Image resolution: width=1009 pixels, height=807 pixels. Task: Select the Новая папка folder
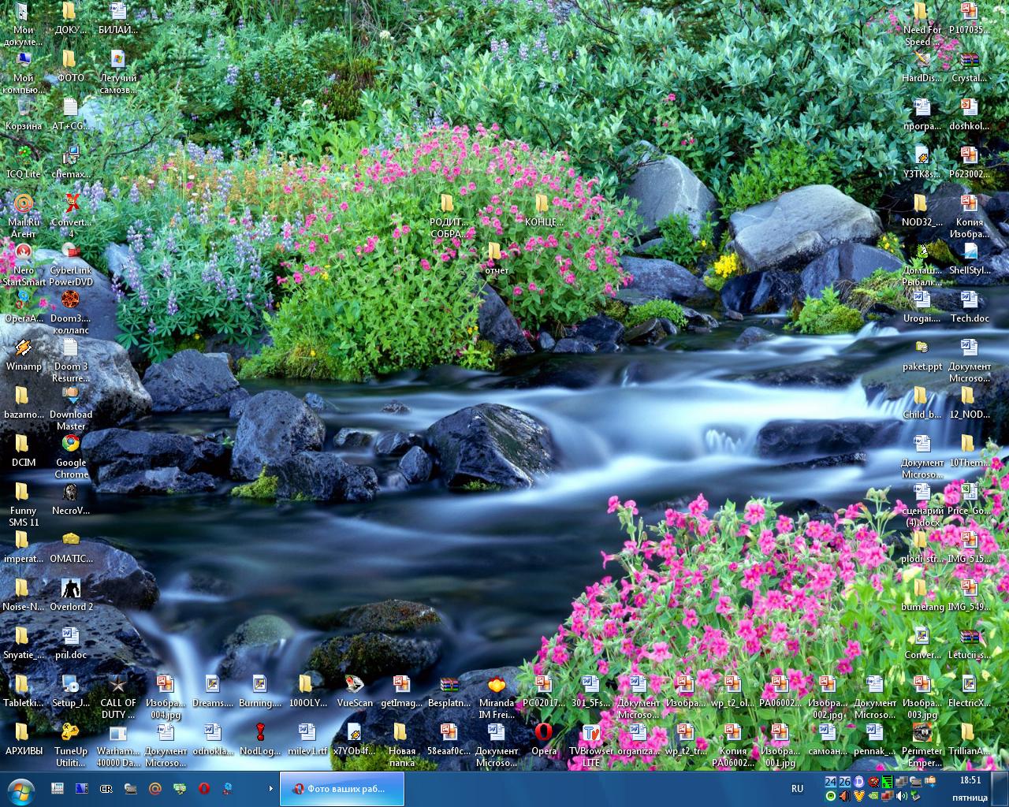(402, 745)
